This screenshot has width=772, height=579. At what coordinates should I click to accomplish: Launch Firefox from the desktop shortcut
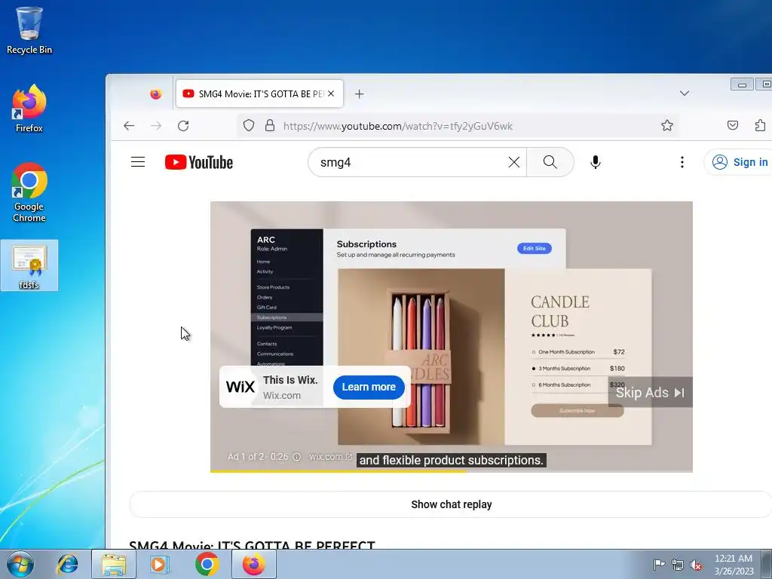[x=29, y=109]
